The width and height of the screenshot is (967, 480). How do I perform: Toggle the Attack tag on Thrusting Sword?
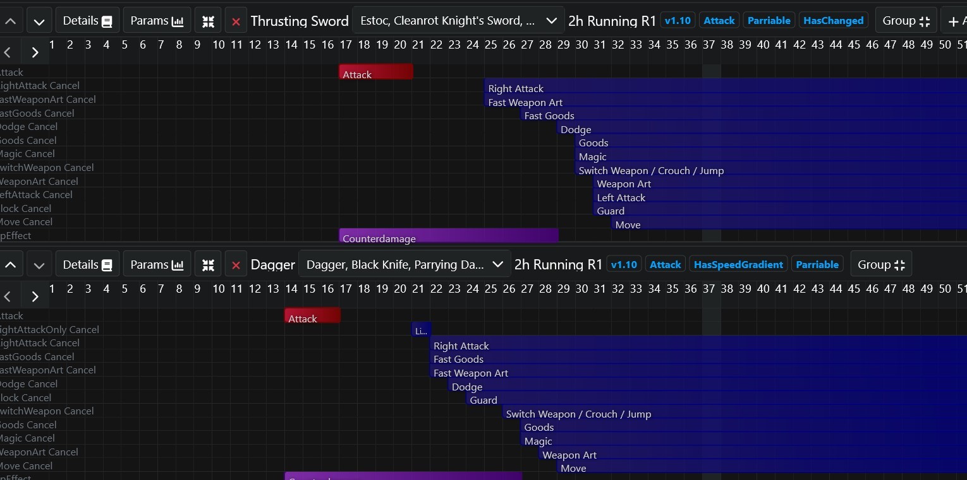coord(719,21)
